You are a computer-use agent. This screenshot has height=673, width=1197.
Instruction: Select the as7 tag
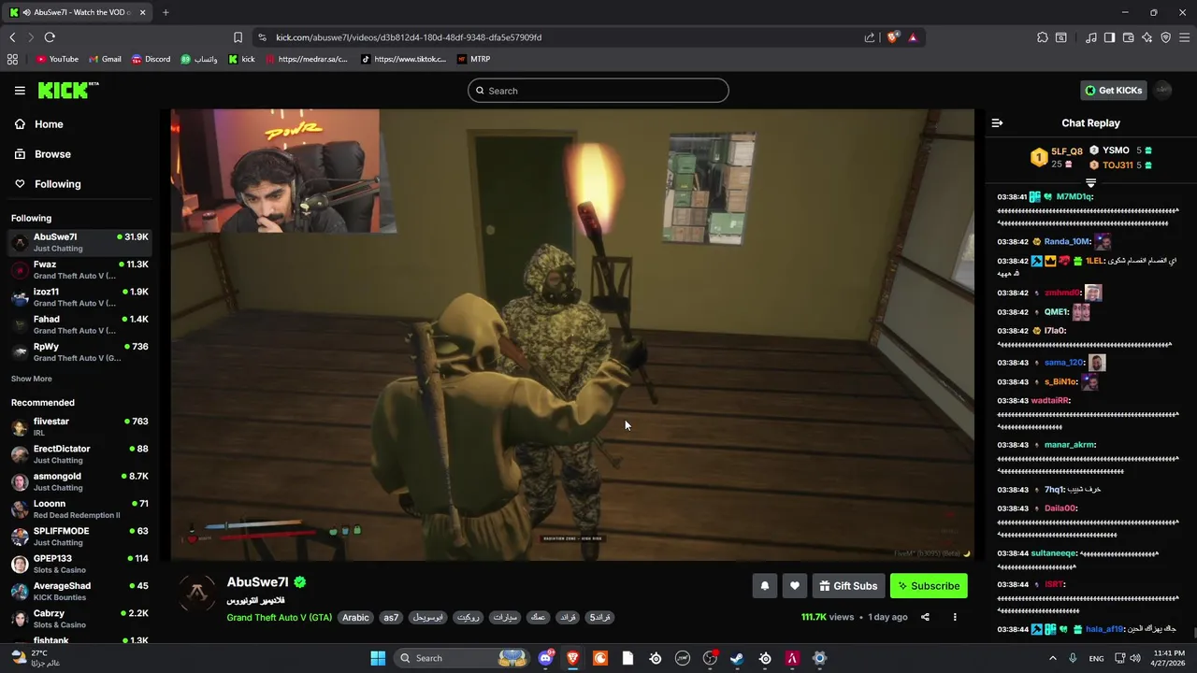point(391,617)
